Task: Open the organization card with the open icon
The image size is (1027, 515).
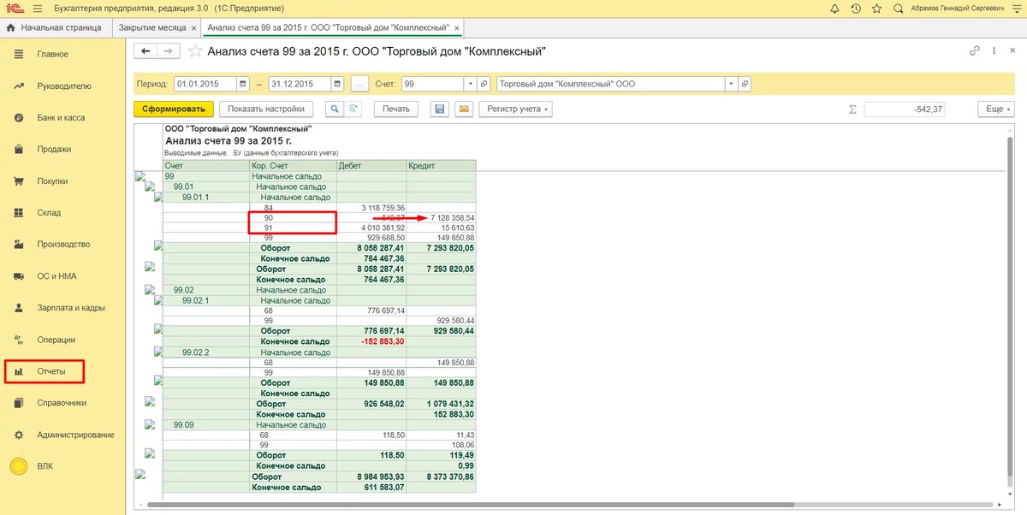Action: point(745,84)
